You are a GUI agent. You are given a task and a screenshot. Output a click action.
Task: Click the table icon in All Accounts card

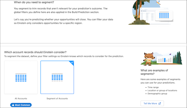pyautogui.click(x=21, y=78)
